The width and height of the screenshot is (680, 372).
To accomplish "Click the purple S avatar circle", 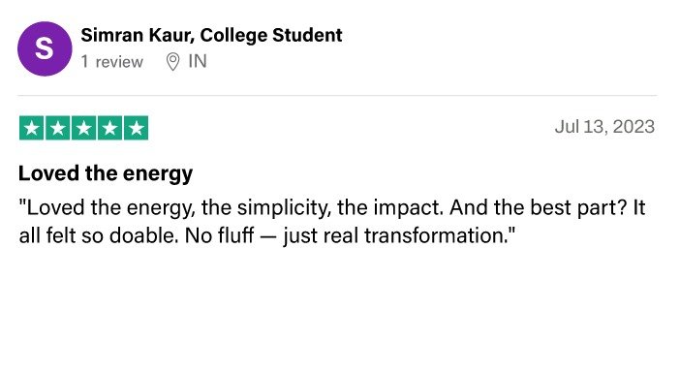I will click(x=45, y=48).
